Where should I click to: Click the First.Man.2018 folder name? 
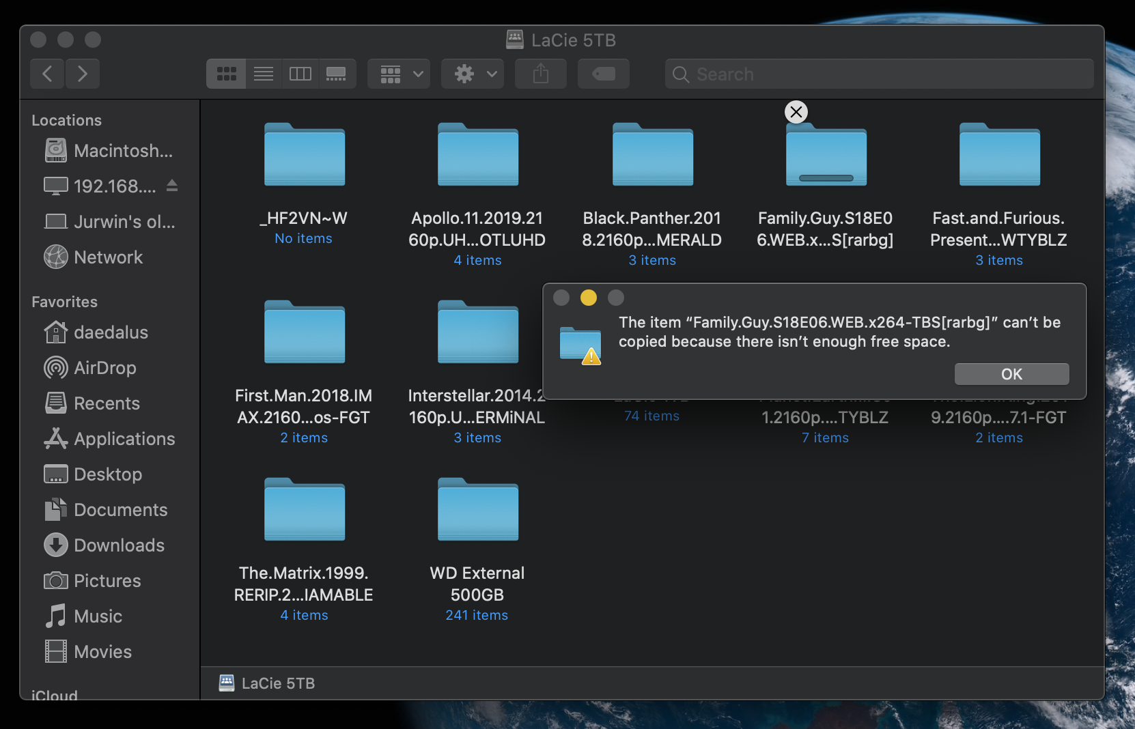click(x=304, y=406)
